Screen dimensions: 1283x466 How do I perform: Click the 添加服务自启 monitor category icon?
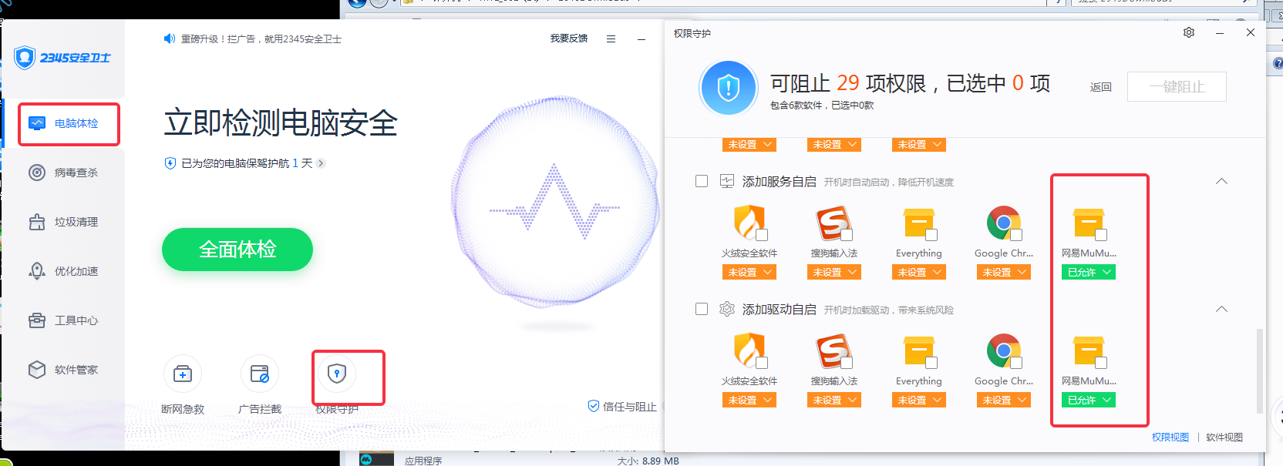click(x=726, y=181)
